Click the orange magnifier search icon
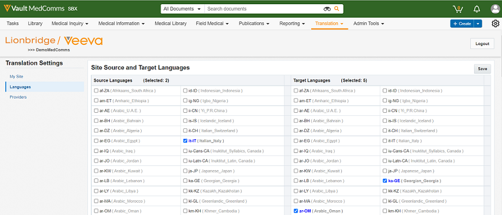502x215 pixels. pyautogui.click(x=337, y=9)
